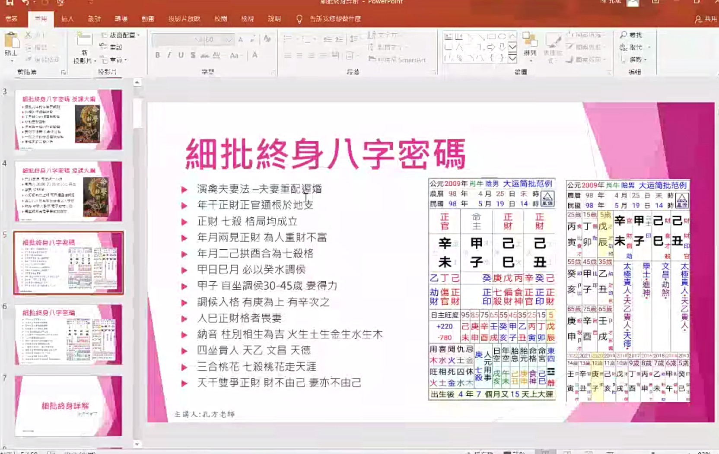This screenshot has width=719, height=454.
Task: Expand the shapes gallery more arrow
Action: pos(512,57)
